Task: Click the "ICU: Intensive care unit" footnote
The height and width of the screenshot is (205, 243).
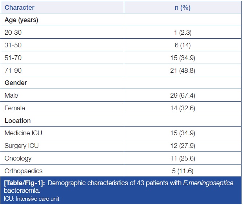Action: tap(31, 198)
